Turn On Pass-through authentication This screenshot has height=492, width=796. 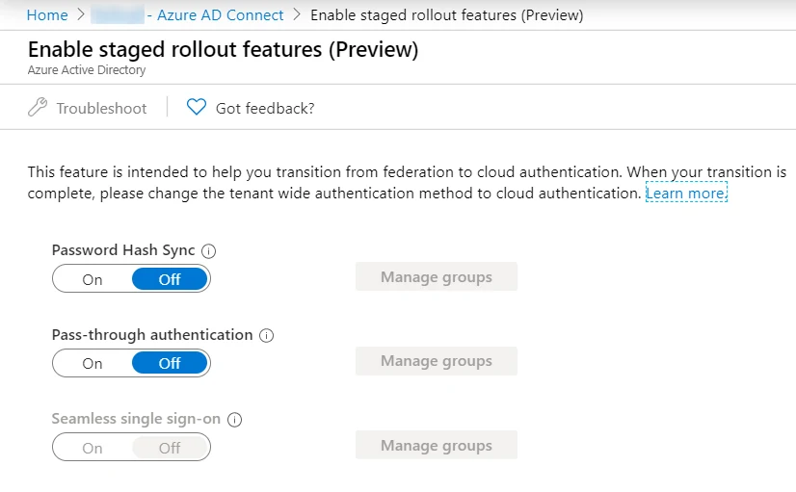[x=93, y=363]
